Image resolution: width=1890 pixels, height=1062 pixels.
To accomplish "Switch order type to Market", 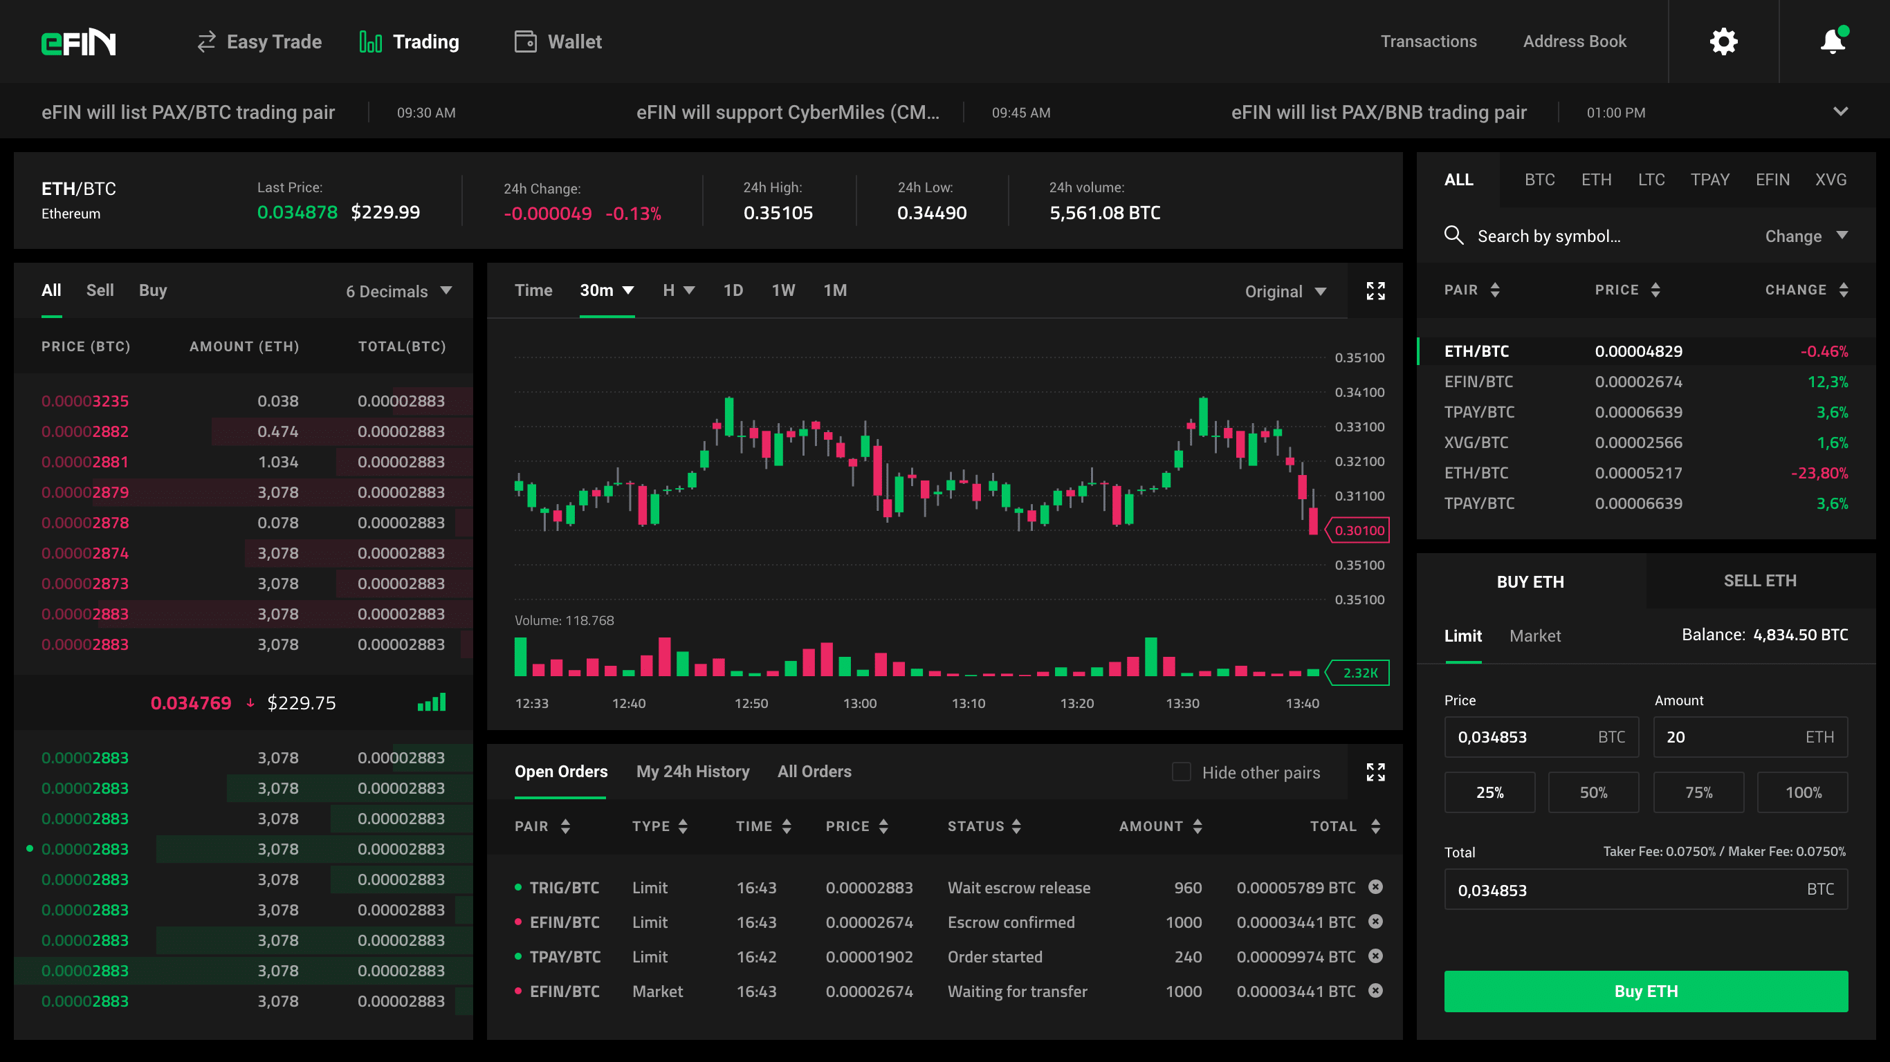I will click(1534, 636).
